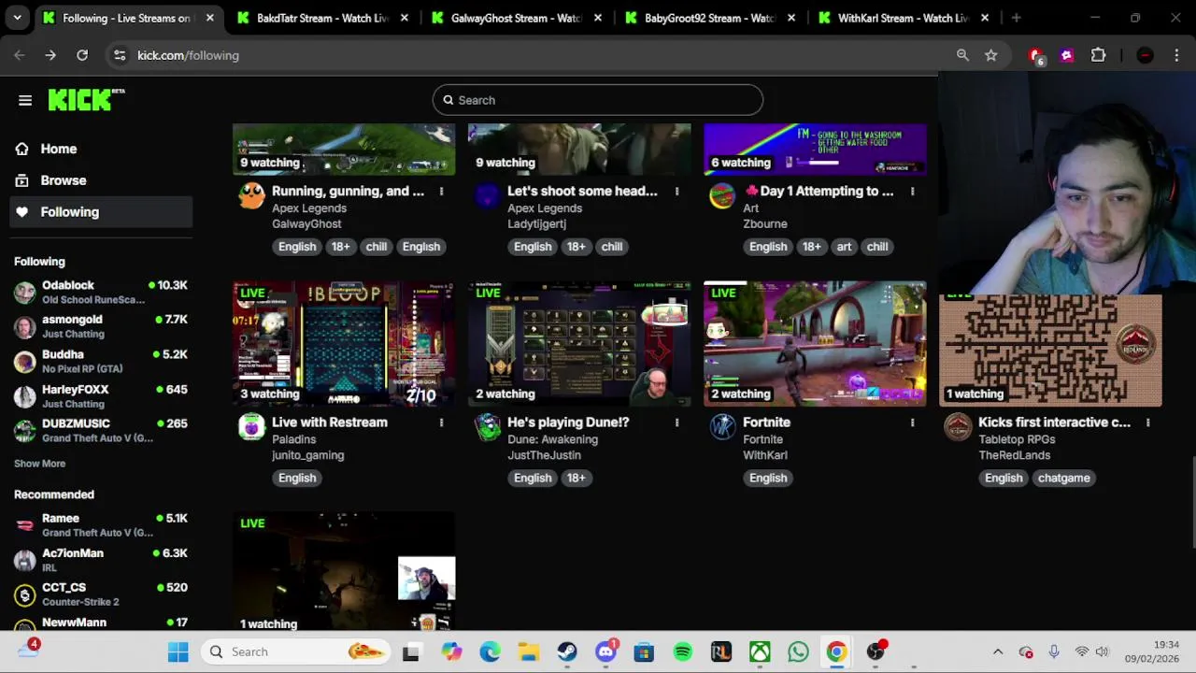Open the browser zoom magnifier icon
Image resolution: width=1196 pixels, height=673 pixels.
962,55
